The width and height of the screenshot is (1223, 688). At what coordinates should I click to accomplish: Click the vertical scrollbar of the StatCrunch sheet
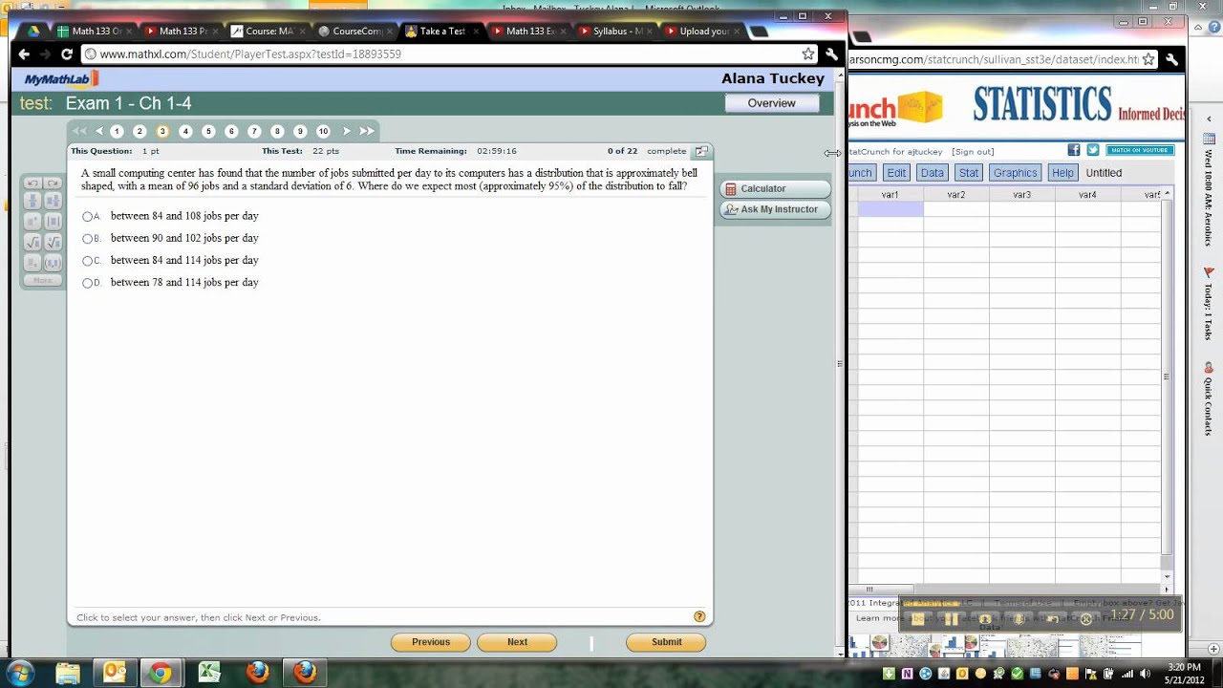tap(1167, 377)
